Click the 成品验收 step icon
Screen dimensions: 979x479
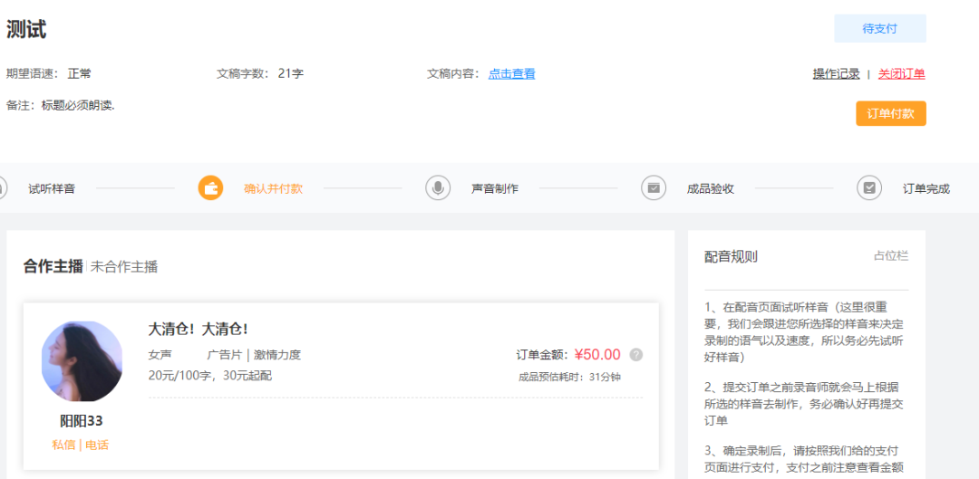point(654,188)
